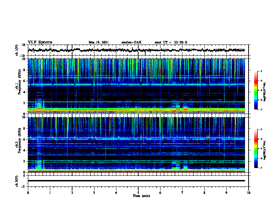Click the '4' kHz tick on ch.2 frequency axis
This screenshot has height=216, width=280.
(24, 150)
